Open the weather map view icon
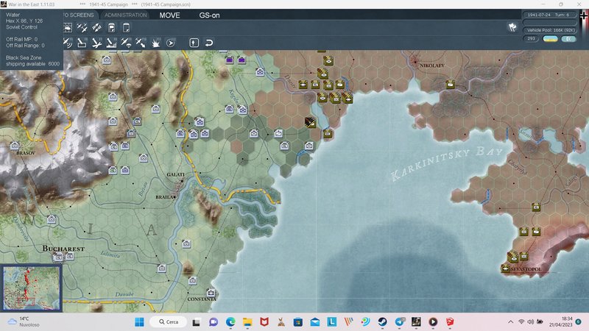Viewport: 589px width, 331px height. click(68, 27)
